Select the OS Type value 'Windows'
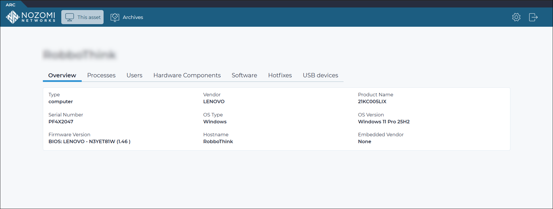 pos(215,122)
